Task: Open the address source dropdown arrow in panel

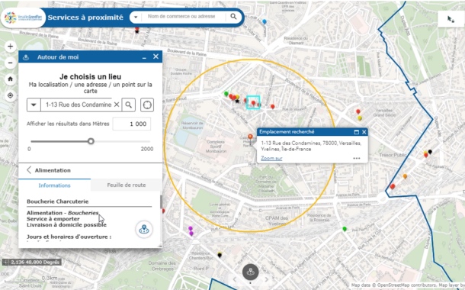Action: pos(34,105)
